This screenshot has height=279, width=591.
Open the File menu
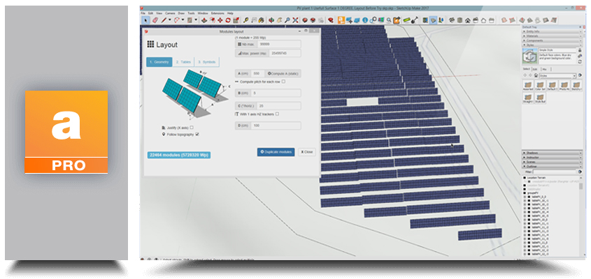[x=143, y=13]
